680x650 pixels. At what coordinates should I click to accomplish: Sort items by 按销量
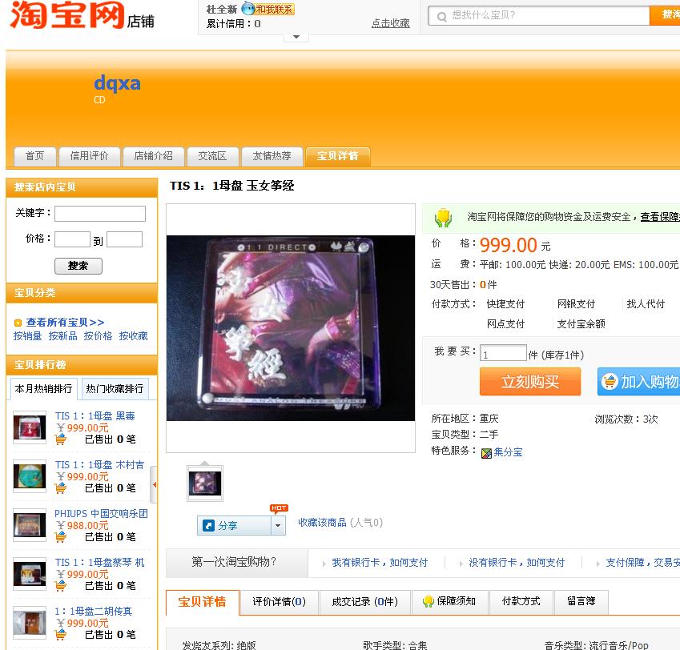click(x=27, y=336)
